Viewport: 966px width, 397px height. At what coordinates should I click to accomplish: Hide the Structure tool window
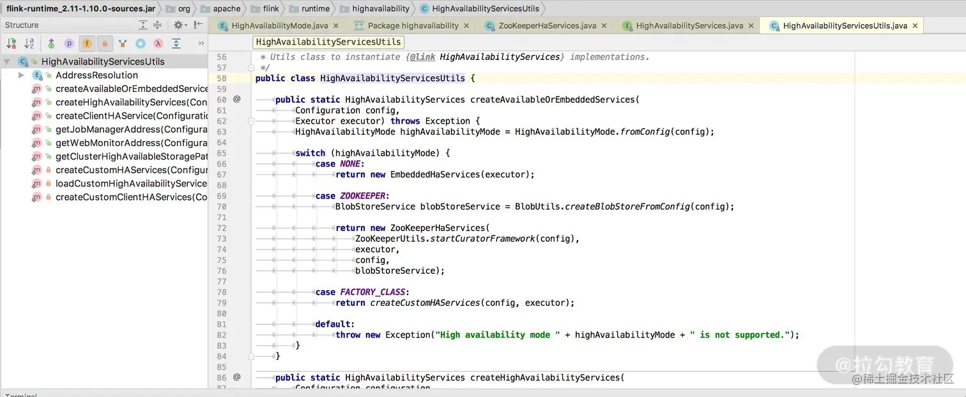coord(198,25)
